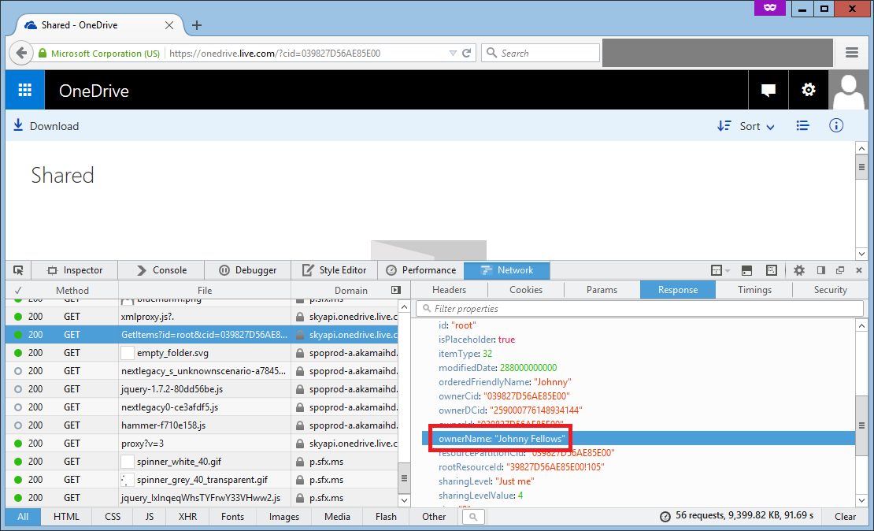Open the Performance tab

pyautogui.click(x=420, y=270)
